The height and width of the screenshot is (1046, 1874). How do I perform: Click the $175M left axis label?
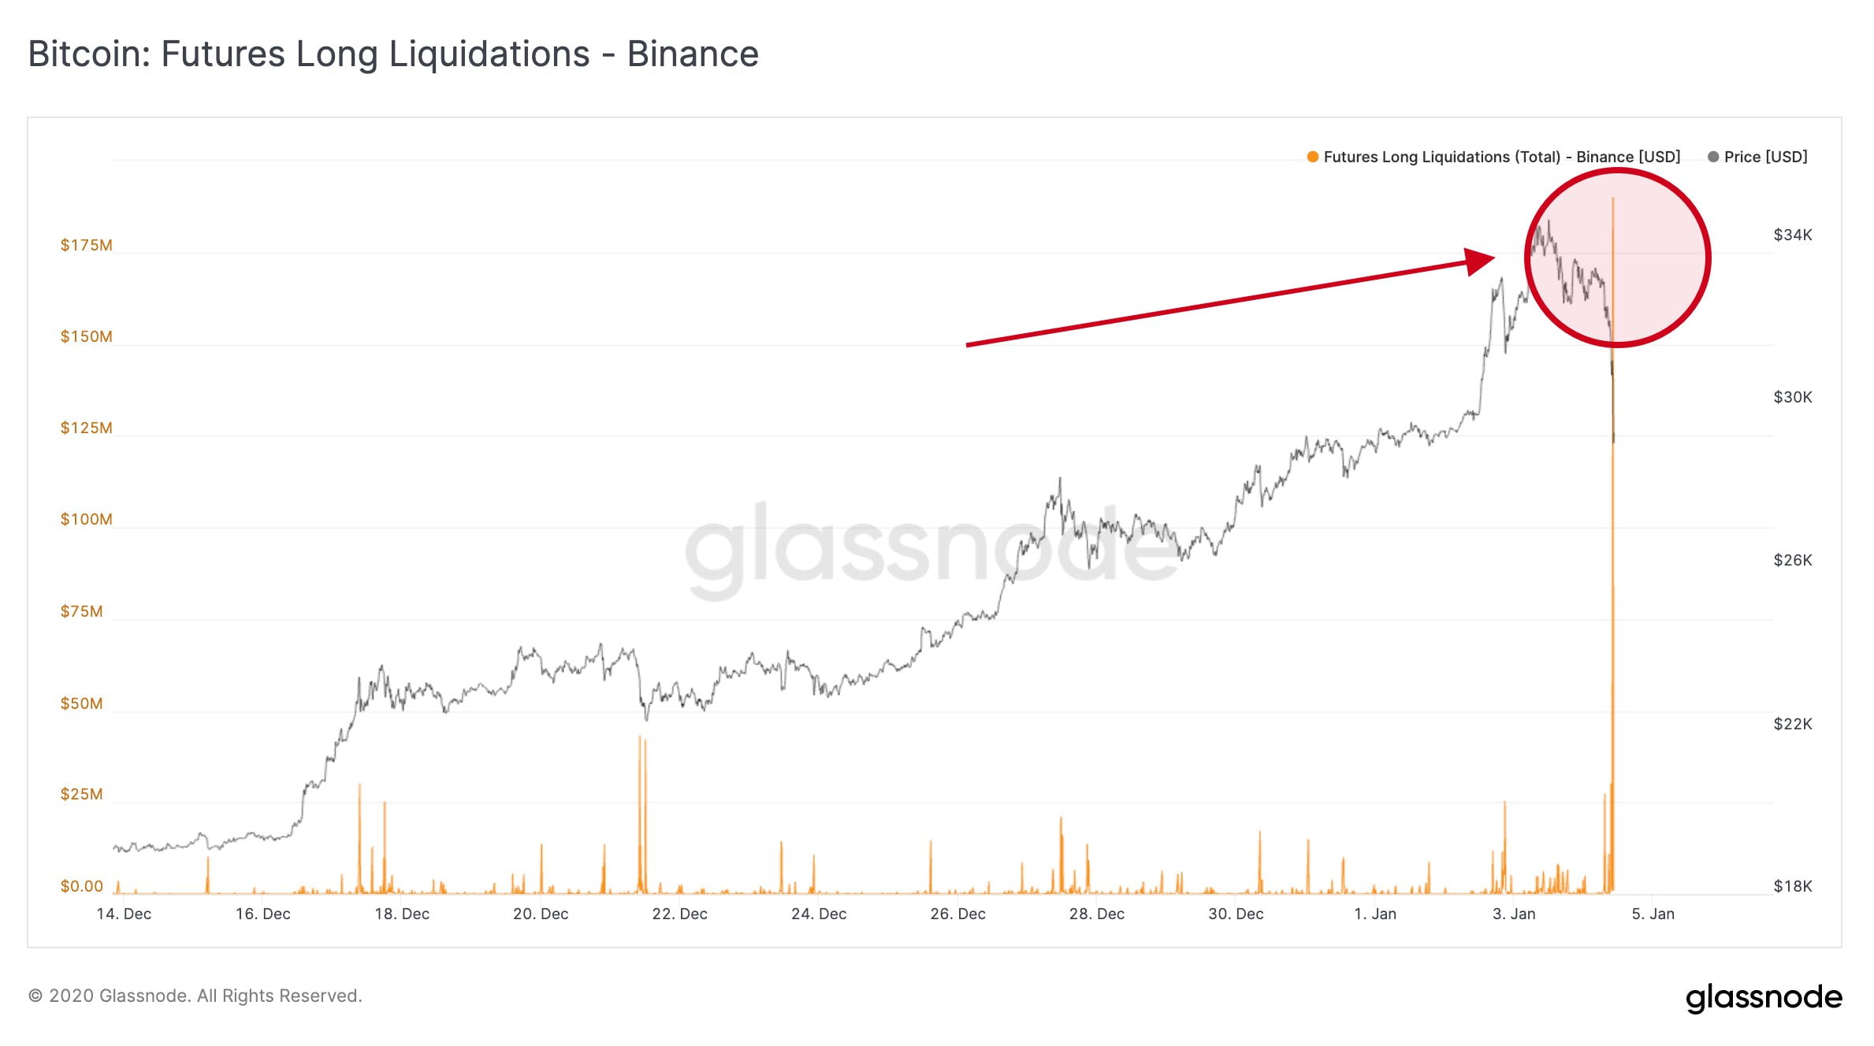point(86,245)
